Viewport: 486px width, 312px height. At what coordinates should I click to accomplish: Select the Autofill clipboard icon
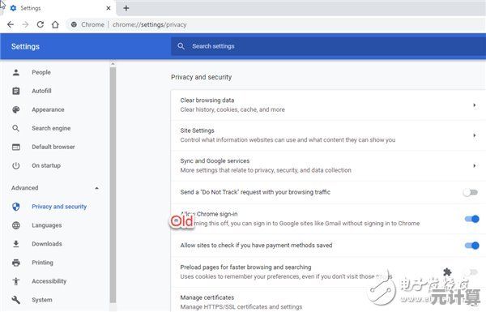click(16, 91)
